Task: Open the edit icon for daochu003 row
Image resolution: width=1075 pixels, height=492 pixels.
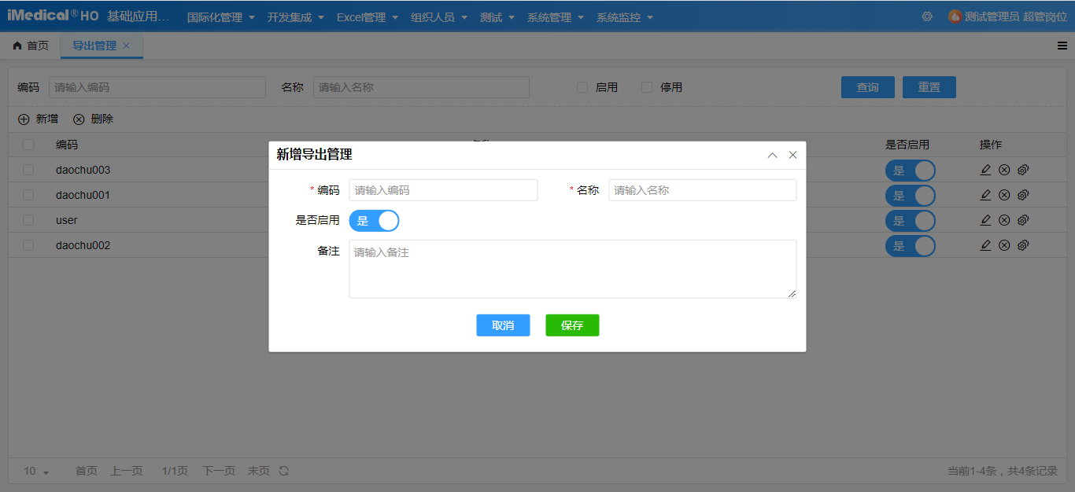Action: 985,170
